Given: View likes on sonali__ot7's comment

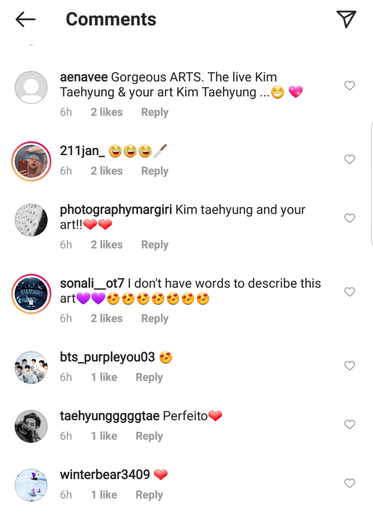Looking at the screenshot, I should click(107, 318).
